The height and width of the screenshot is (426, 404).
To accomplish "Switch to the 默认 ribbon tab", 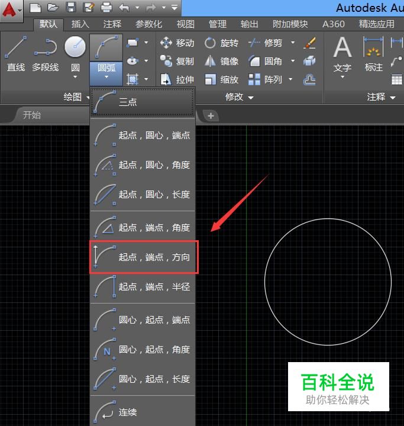I will [49, 24].
